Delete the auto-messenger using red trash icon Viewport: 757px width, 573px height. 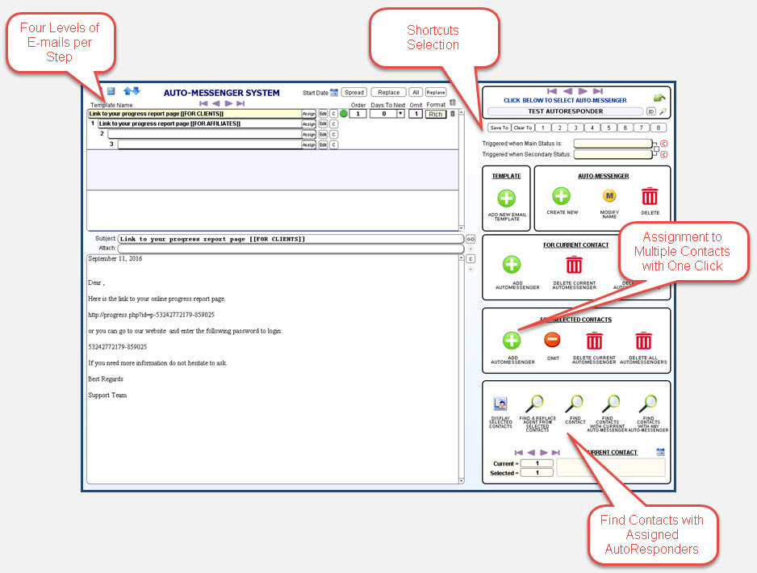(650, 196)
